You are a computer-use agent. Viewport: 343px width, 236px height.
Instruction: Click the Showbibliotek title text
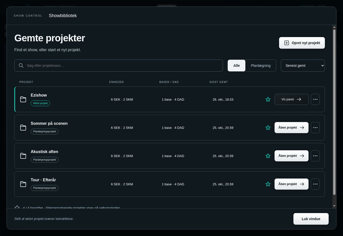pyautogui.click(x=63, y=16)
